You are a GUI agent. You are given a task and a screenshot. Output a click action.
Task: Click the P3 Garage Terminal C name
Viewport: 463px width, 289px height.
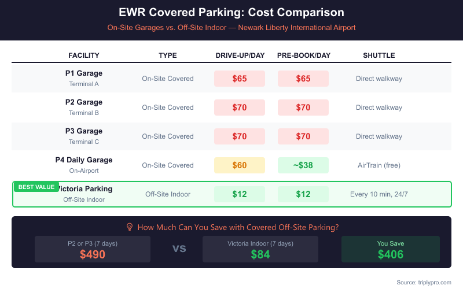84,136
